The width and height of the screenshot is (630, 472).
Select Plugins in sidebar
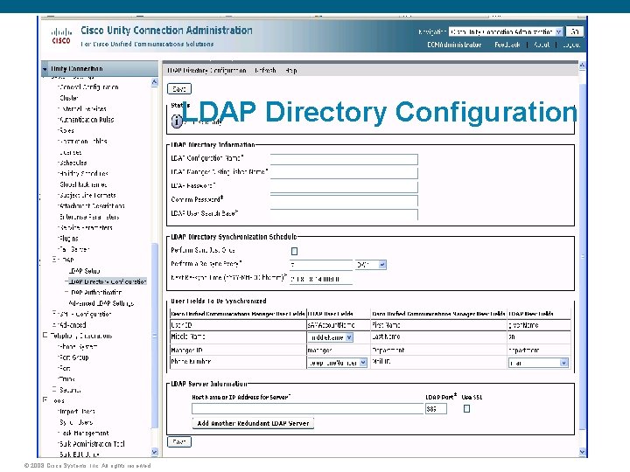coord(69,239)
